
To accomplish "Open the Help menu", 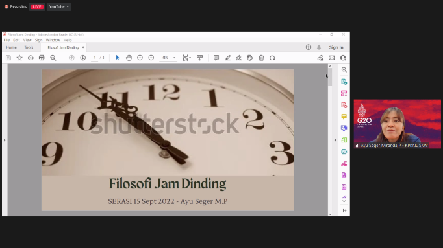I will (x=68, y=40).
